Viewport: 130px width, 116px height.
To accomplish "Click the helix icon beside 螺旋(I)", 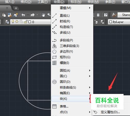I will [54, 63].
